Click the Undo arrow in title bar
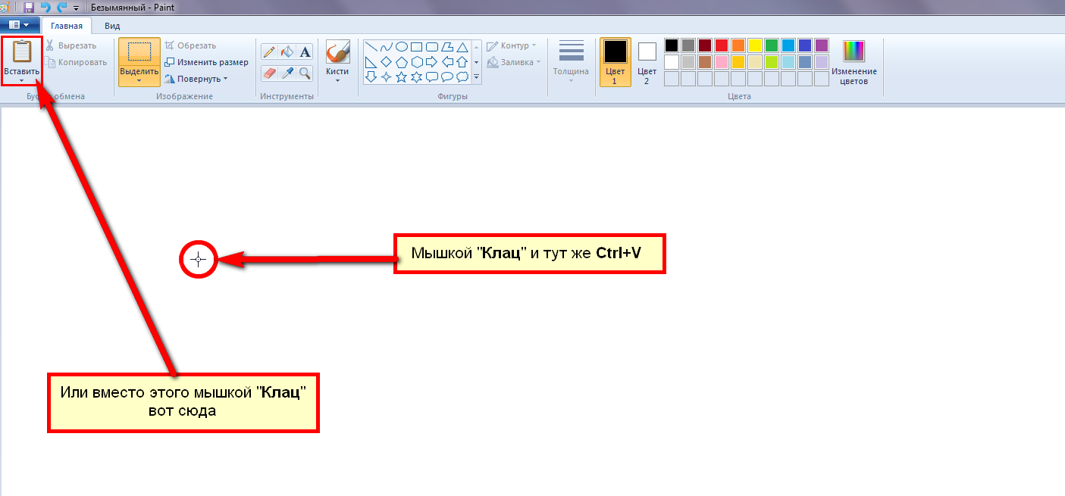Screen dimensions: 1065x496 (x=45, y=8)
